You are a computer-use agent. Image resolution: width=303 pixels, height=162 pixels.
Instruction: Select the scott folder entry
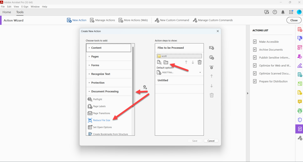click(x=179, y=56)
